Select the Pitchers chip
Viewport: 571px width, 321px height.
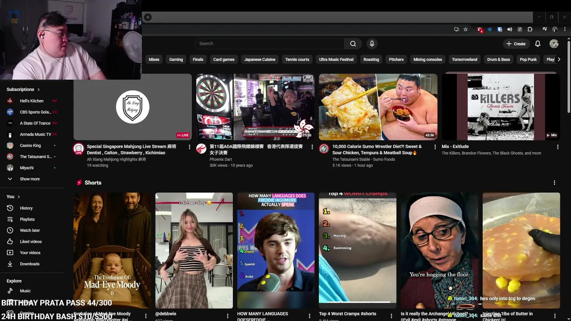click(396, 59)
